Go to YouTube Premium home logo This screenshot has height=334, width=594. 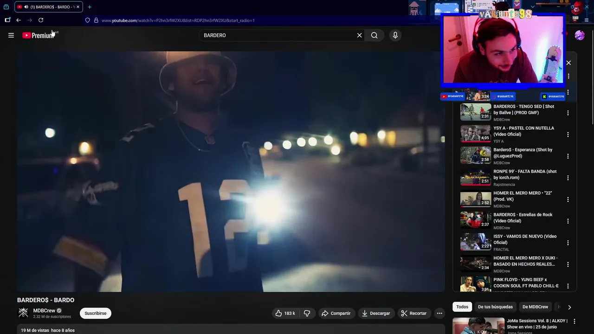click(x=38, y=35)
